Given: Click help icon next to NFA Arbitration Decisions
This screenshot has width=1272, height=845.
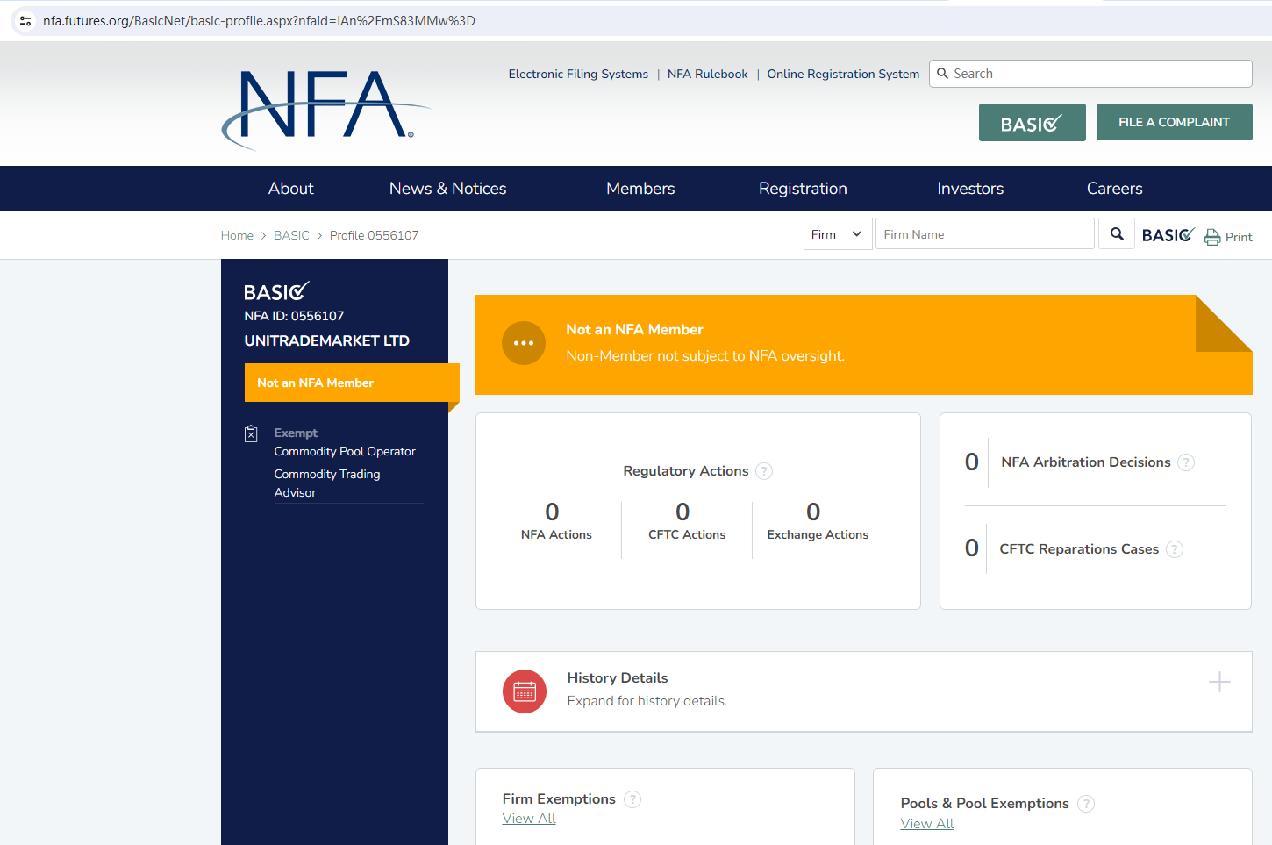Looking at the screenshot, I should point(1186,462).
